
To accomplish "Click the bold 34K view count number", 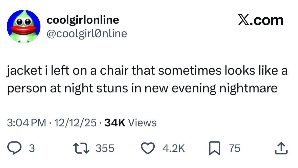I will 115,123.
